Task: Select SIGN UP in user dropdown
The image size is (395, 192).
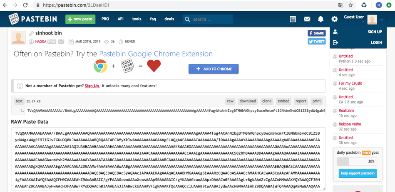Action: click(x=375, y=32)
